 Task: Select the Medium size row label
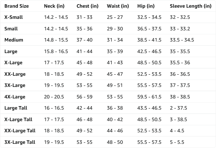pos(14,40)
